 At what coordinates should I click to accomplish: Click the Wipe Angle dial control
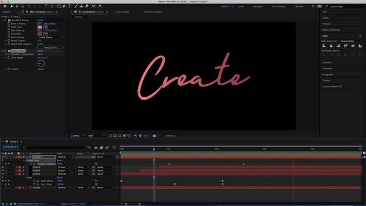(x=41, y=63)
